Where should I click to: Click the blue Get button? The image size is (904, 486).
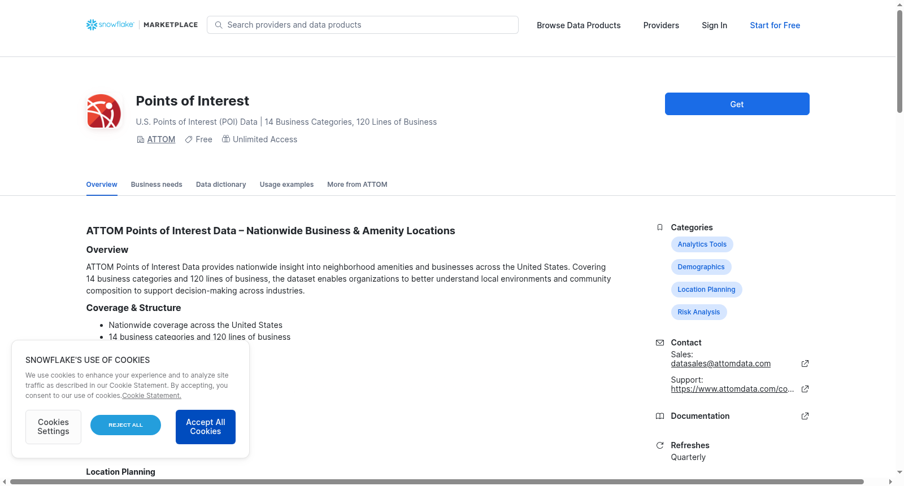(x=737, y=104)
